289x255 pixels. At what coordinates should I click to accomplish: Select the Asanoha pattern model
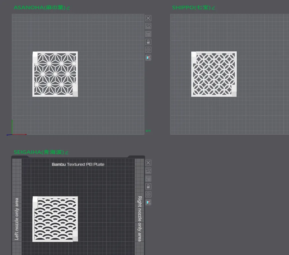[x=55, y=74]
